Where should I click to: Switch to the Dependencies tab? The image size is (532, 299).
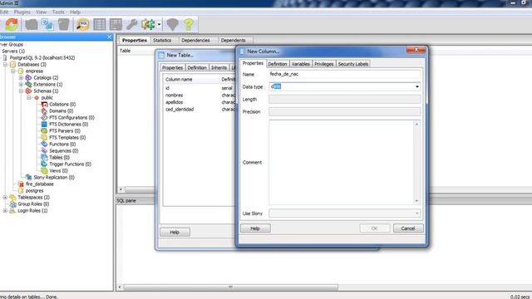(x=196, y=40)
